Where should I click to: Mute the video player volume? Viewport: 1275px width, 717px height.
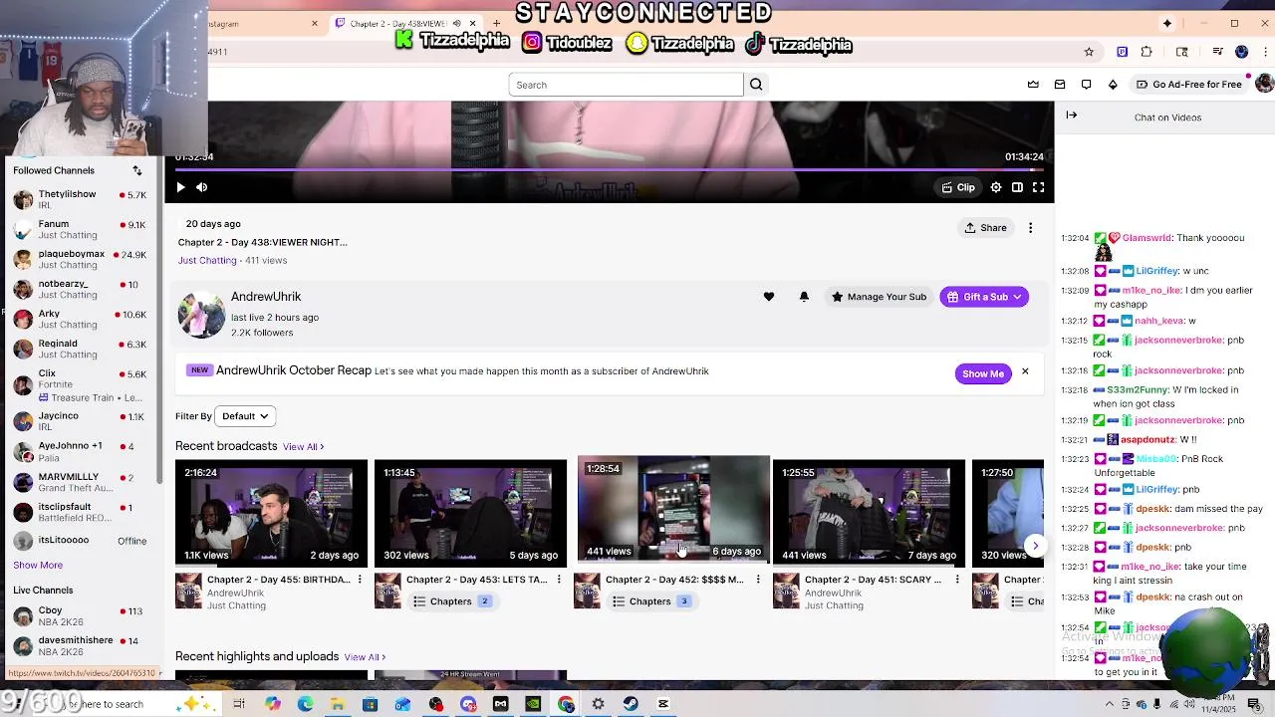coord(202,187)
